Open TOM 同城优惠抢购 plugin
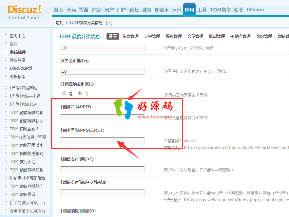289x217 pixels. coord(27,154)
